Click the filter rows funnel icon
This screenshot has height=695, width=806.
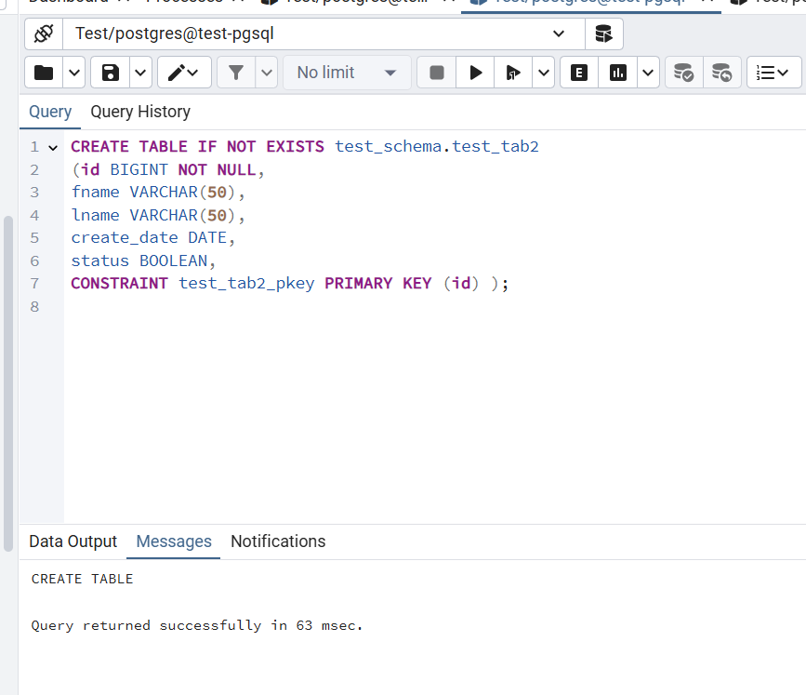(x=236, y=73)
